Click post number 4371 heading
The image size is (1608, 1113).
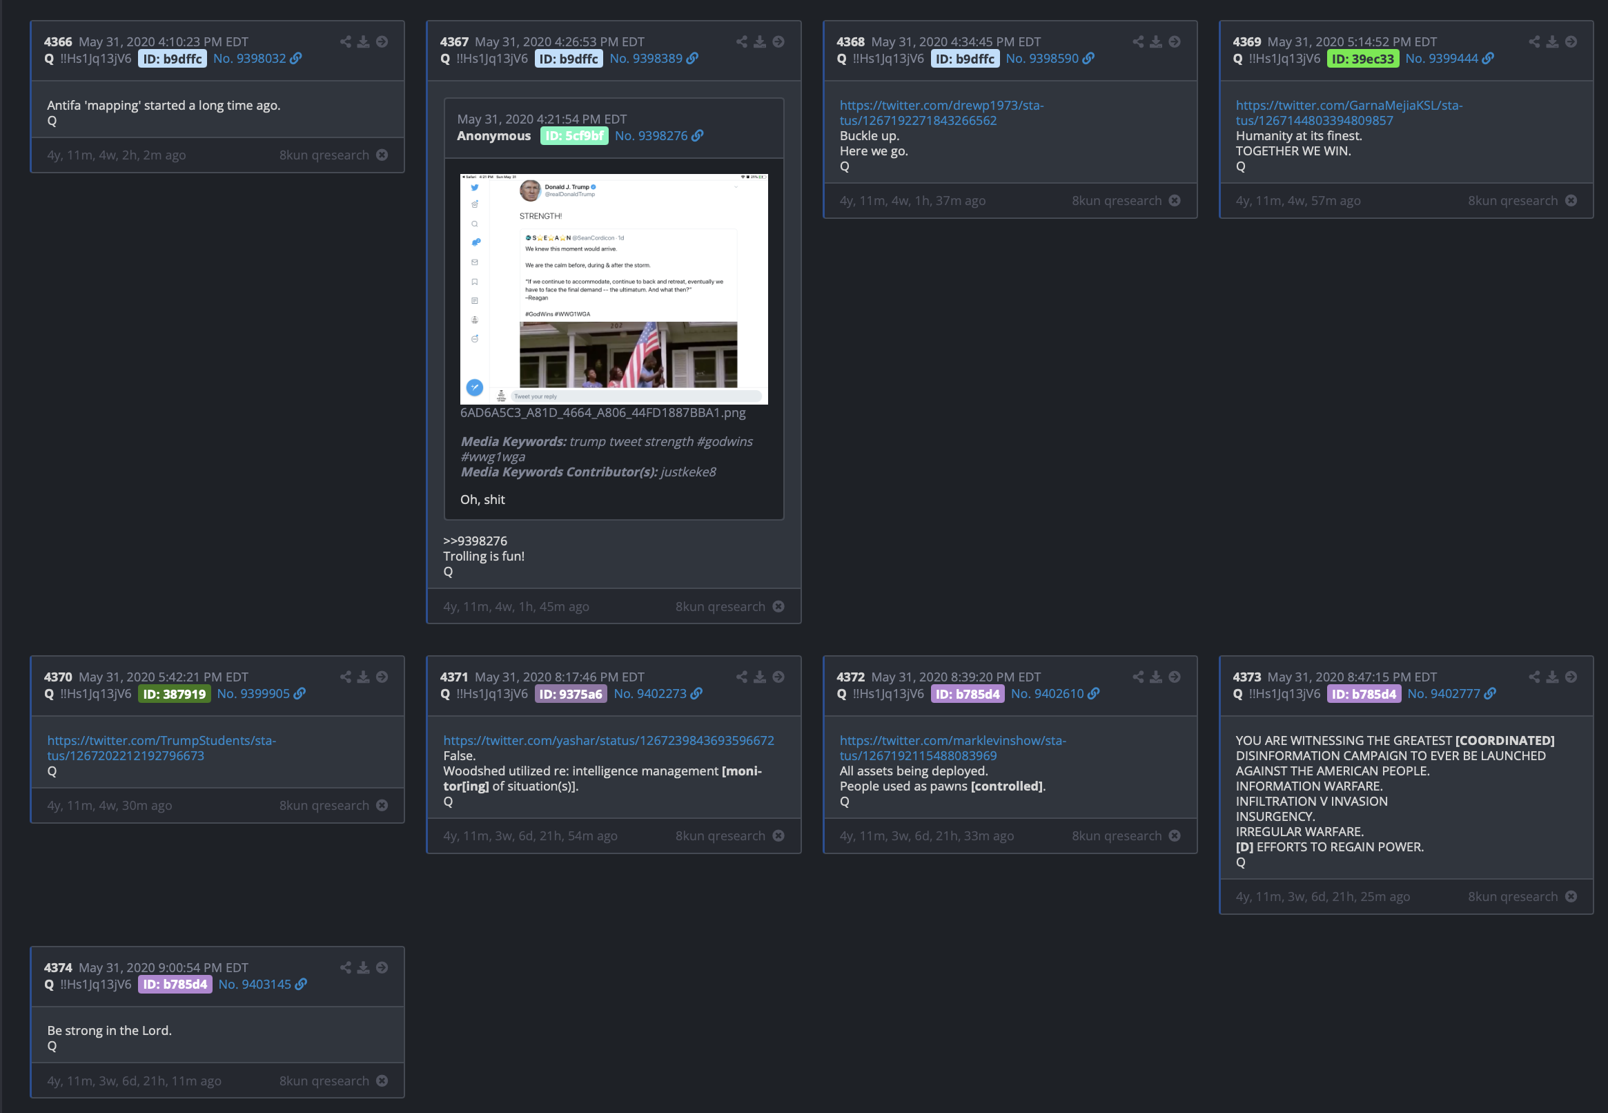(455, 677)
